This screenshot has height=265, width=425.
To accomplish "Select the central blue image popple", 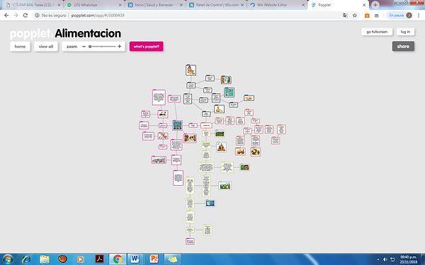I will point(177,125).
